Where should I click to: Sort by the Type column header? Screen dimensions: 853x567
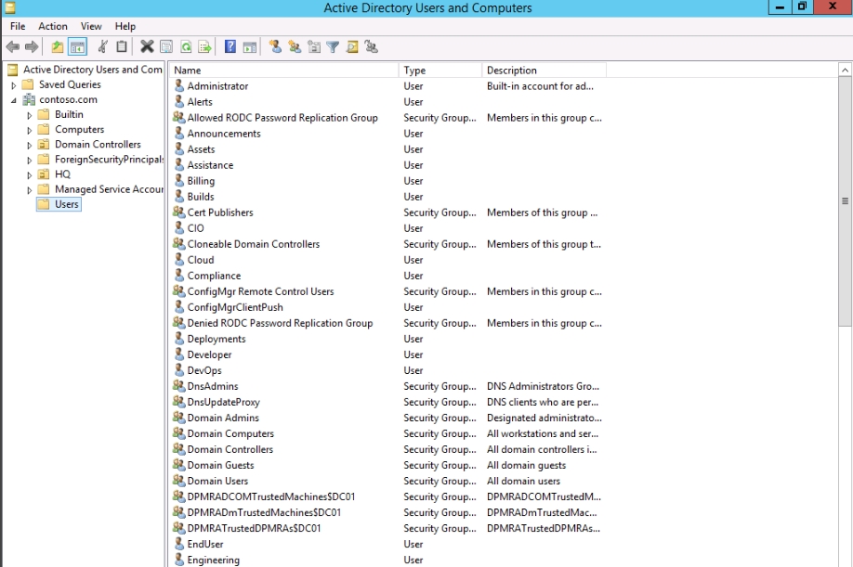click(x=440, y=70)
